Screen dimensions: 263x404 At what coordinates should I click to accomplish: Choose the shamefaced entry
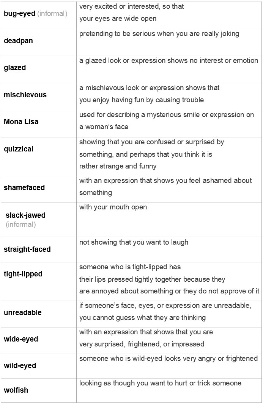point(24,187)
